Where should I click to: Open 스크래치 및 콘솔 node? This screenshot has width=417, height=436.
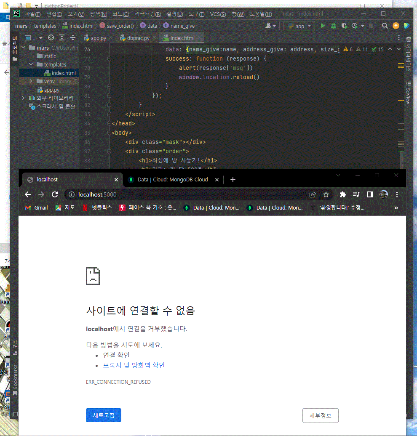pyautogui.click(x=52, y=106)
